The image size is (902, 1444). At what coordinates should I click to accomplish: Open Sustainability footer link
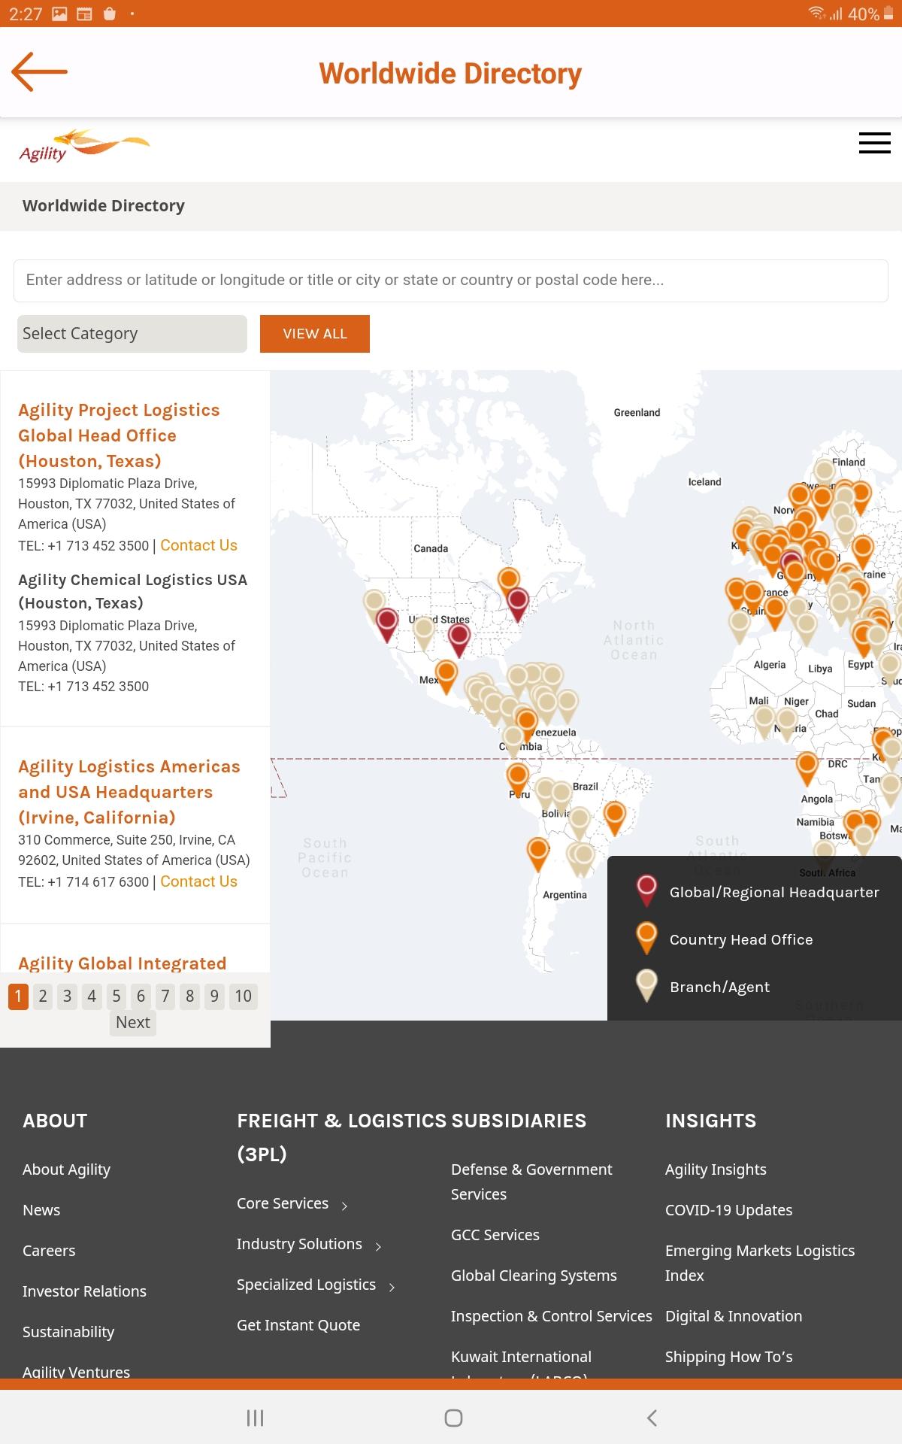[x=68, y=1332]
